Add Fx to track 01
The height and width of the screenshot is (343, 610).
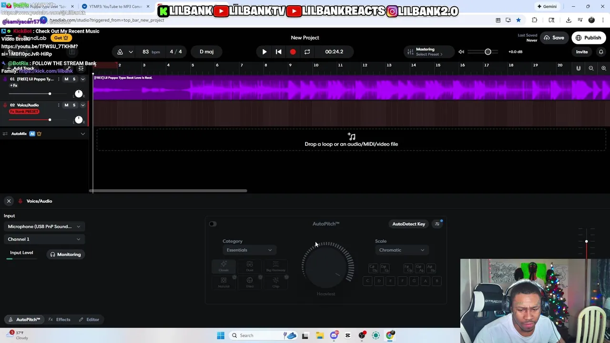[14, 85]
